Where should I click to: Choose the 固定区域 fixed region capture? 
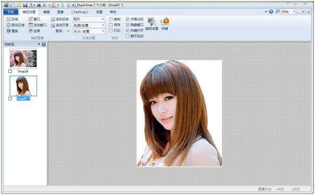16,25
